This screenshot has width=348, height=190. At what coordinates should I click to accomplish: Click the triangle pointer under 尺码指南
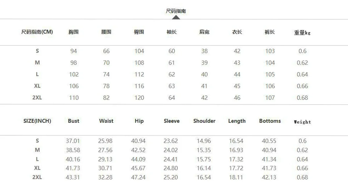[176, 17]
